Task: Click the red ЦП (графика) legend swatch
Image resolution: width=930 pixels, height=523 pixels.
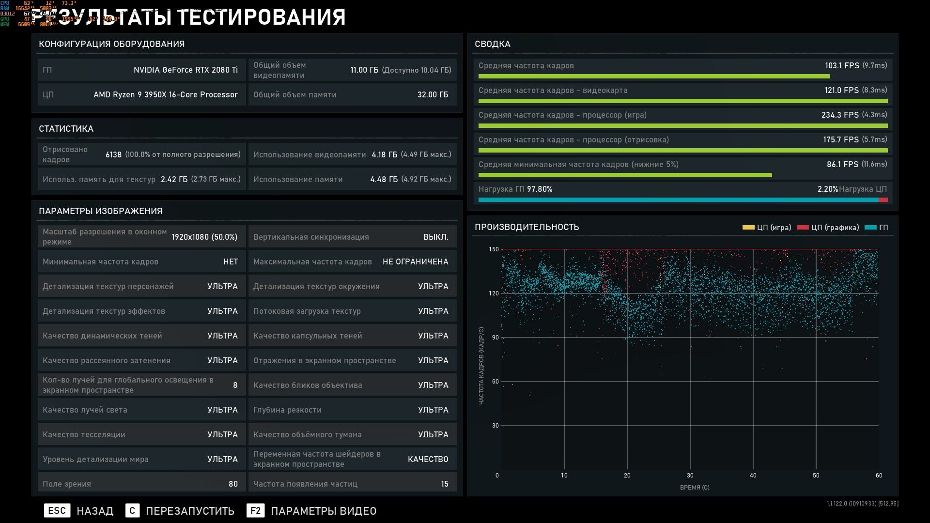Action: pos(803,228)
